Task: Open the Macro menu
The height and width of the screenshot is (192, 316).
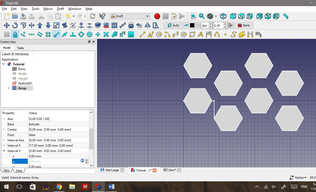Action: pos(48,9)
